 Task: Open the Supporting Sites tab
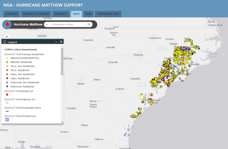pos(108,14)
